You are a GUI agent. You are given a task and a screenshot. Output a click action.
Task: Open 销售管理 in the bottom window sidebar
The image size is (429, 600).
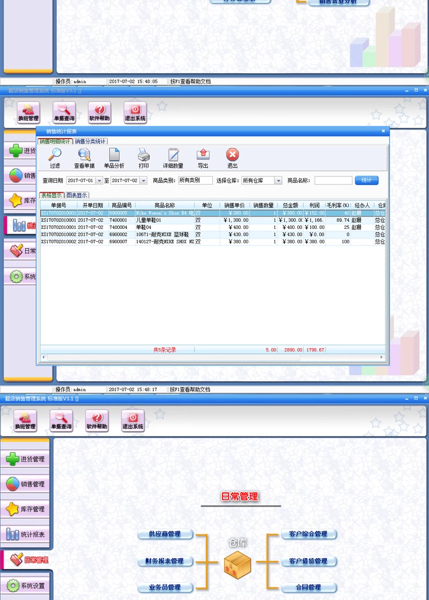click(25, 484)
